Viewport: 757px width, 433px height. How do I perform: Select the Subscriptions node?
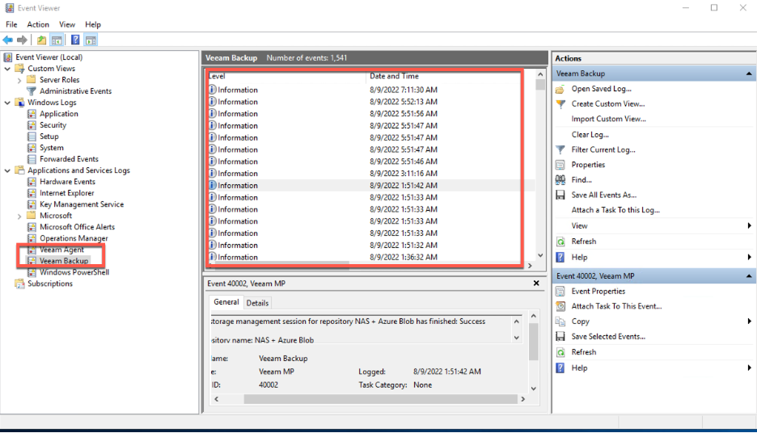49,284
